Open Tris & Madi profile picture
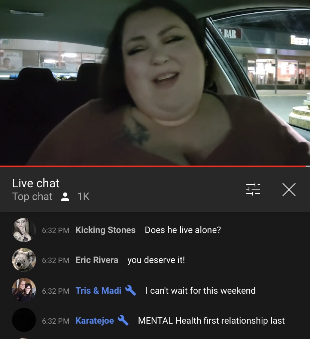This screenshot has width=310, height=339. (x=24, y=290)
